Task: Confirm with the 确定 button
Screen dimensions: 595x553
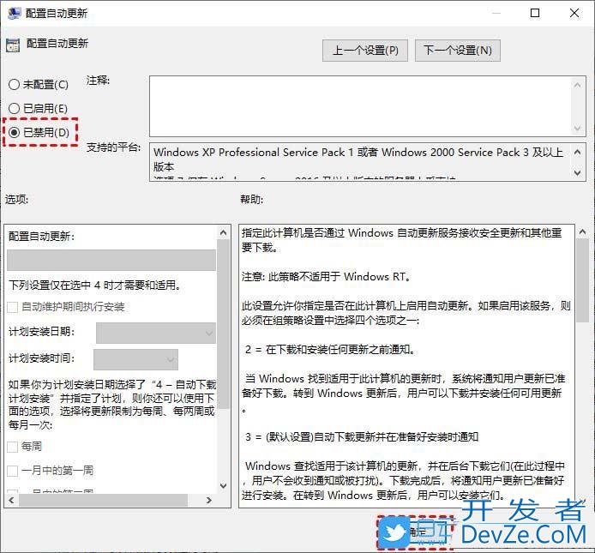Action: 416,532
